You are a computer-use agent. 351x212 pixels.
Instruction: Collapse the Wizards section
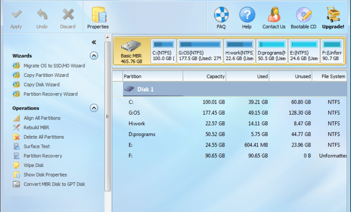point(94,56)
